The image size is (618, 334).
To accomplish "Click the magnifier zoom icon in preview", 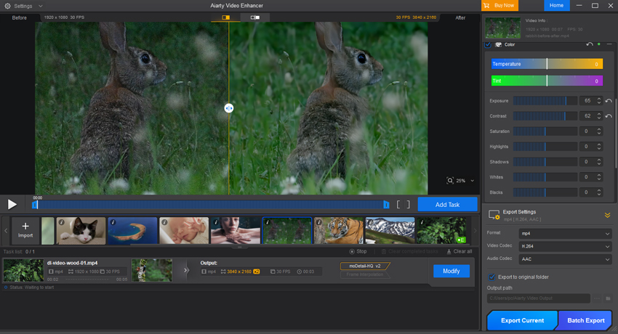I will pos(450,181).
